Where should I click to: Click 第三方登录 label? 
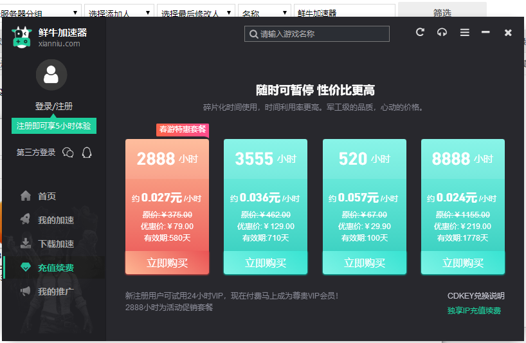click(x=36, y=153)
